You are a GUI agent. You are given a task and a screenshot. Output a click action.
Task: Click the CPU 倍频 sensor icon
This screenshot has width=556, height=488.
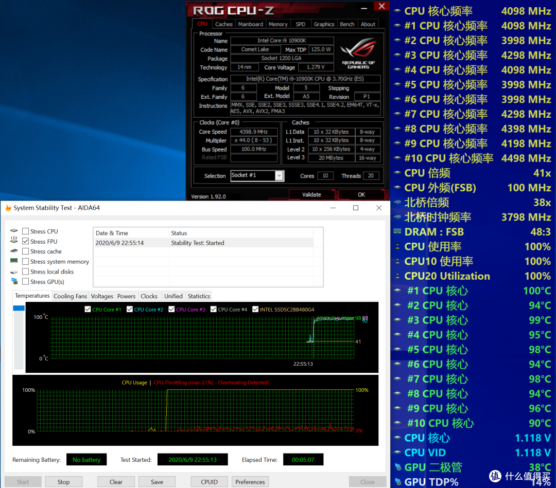pos(397,173)
